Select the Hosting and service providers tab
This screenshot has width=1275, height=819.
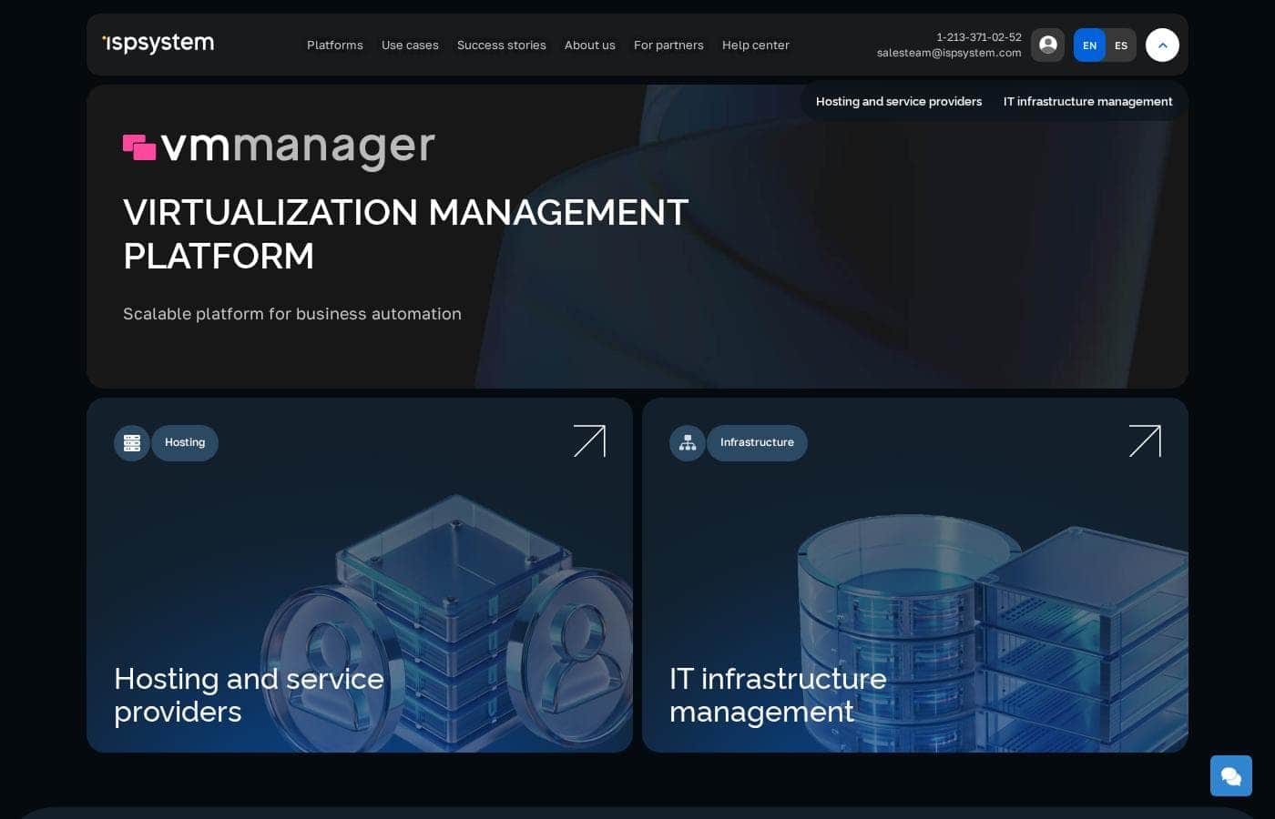(899, 101)
